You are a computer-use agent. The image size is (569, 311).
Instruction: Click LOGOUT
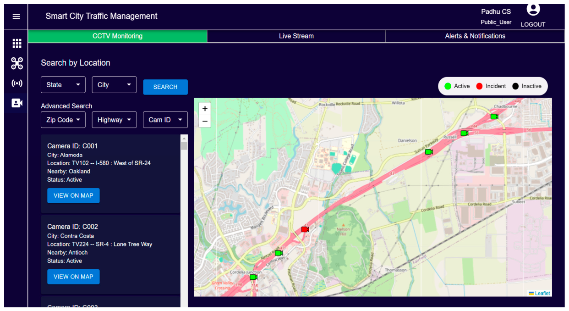point(533,25)
